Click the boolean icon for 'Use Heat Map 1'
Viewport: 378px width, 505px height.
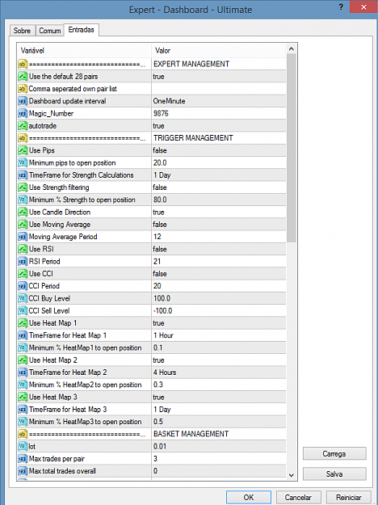point(23,323)
